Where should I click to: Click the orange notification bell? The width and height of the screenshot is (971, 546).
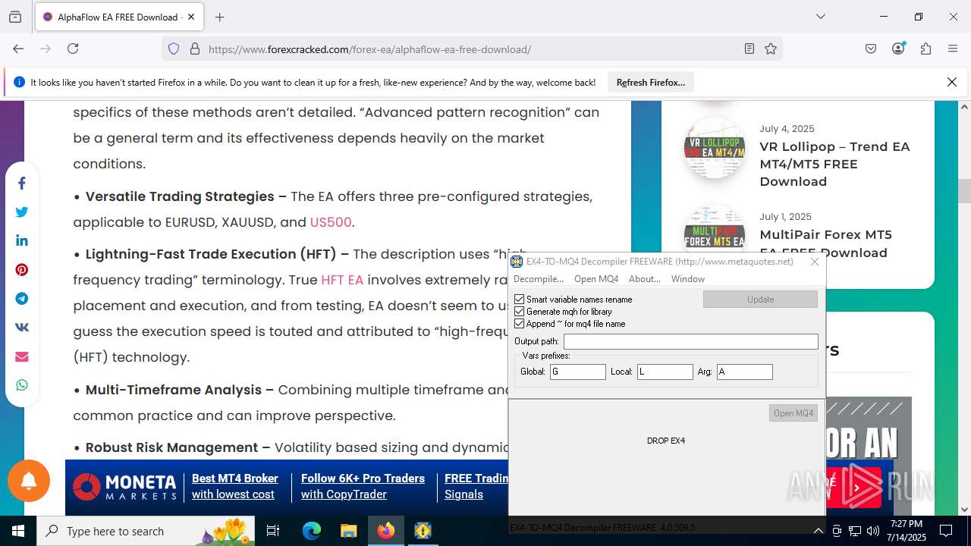click(x=29, y=481)
